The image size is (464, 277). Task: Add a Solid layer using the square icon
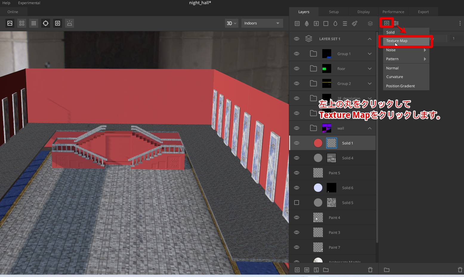point(326,23)
